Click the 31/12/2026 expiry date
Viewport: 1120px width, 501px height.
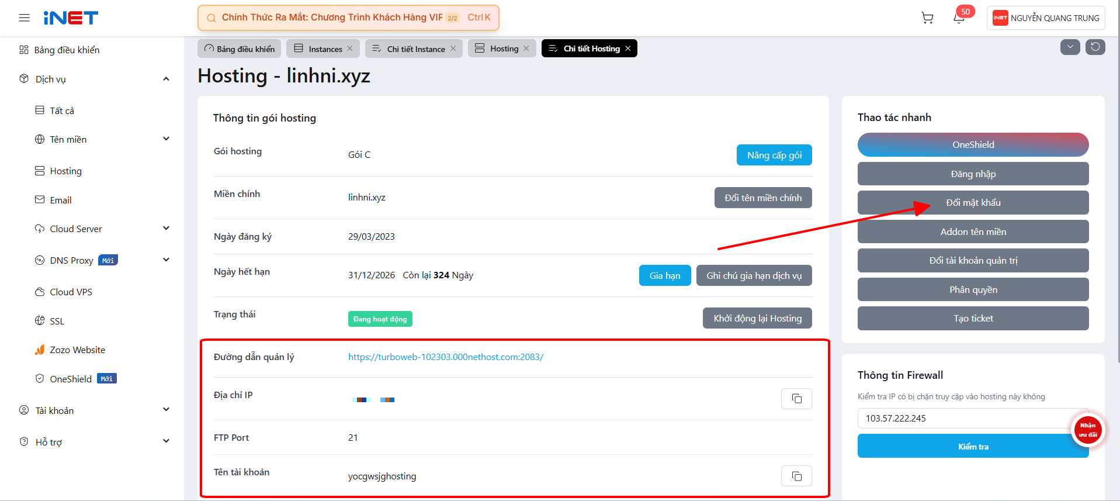(x=372, y=275)
